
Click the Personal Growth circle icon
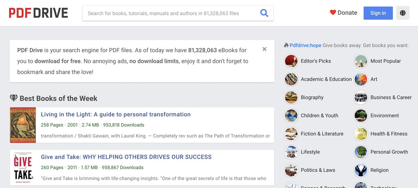pyautogui.click(x=361, y=152)
